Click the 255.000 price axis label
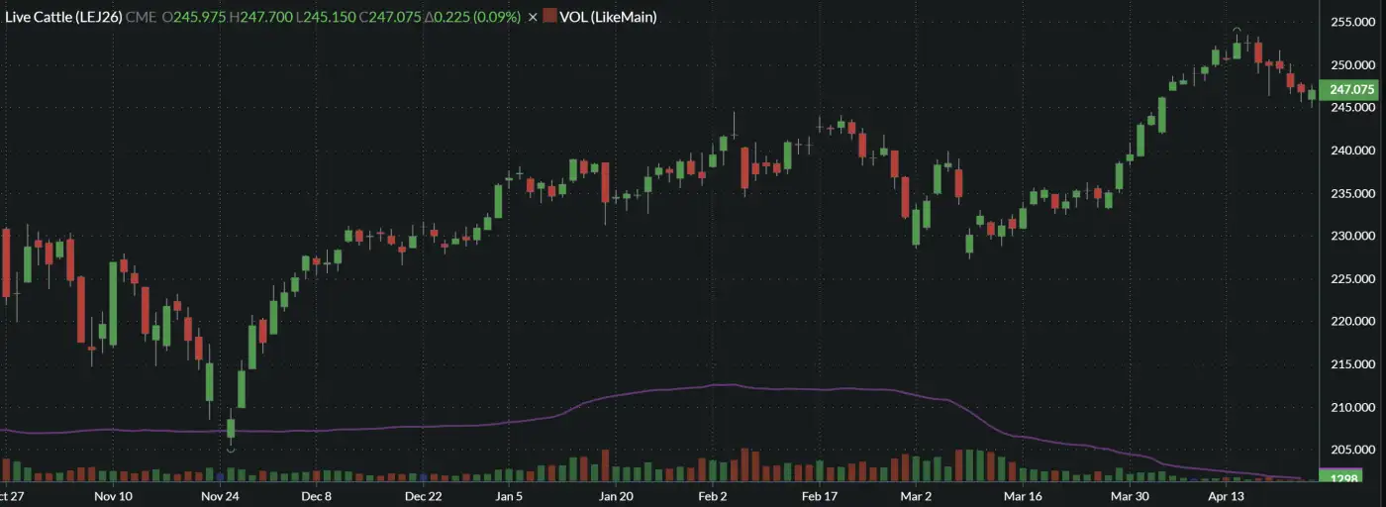1386x507 pixels. (1352, 21)
